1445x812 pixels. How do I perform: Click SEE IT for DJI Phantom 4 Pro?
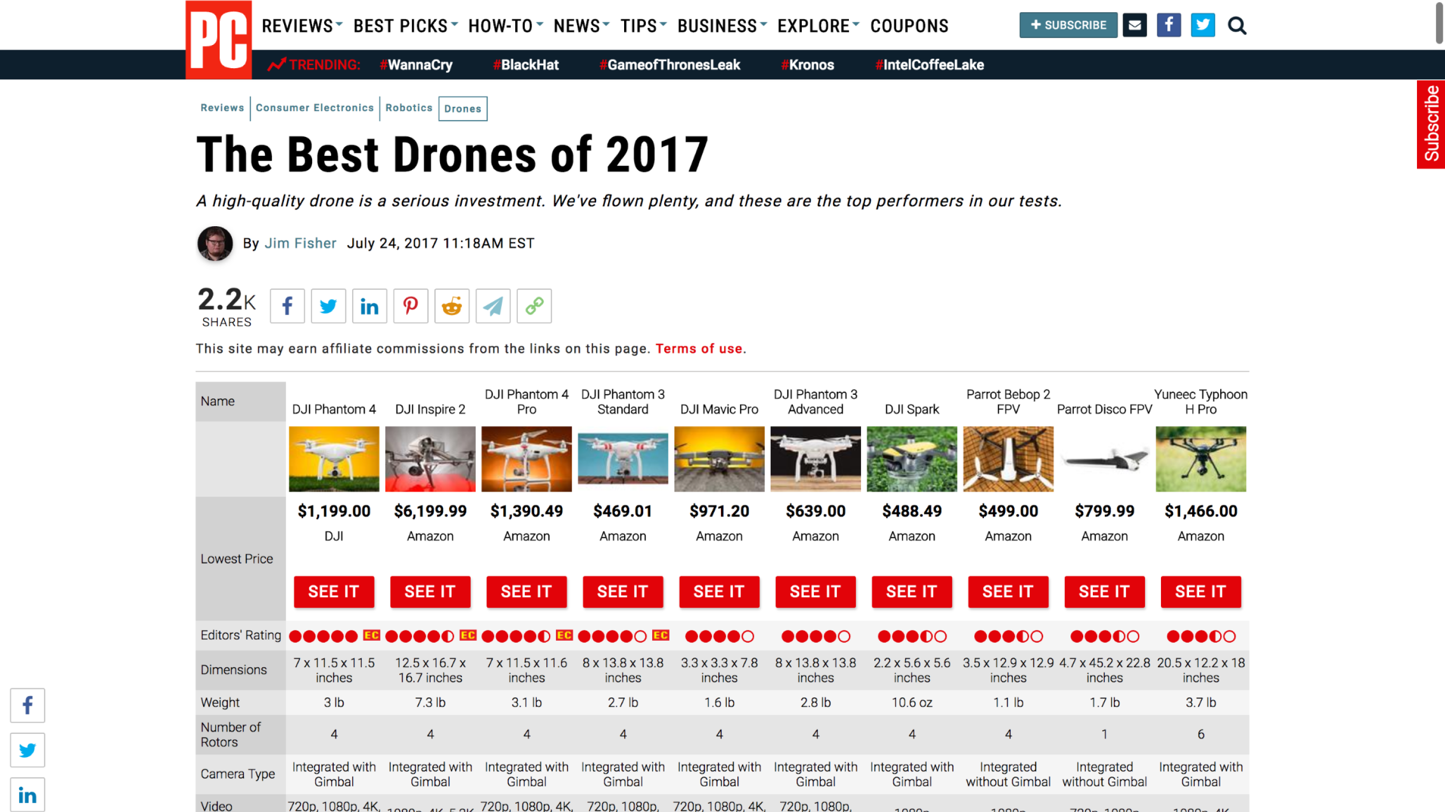click(527, 592)
